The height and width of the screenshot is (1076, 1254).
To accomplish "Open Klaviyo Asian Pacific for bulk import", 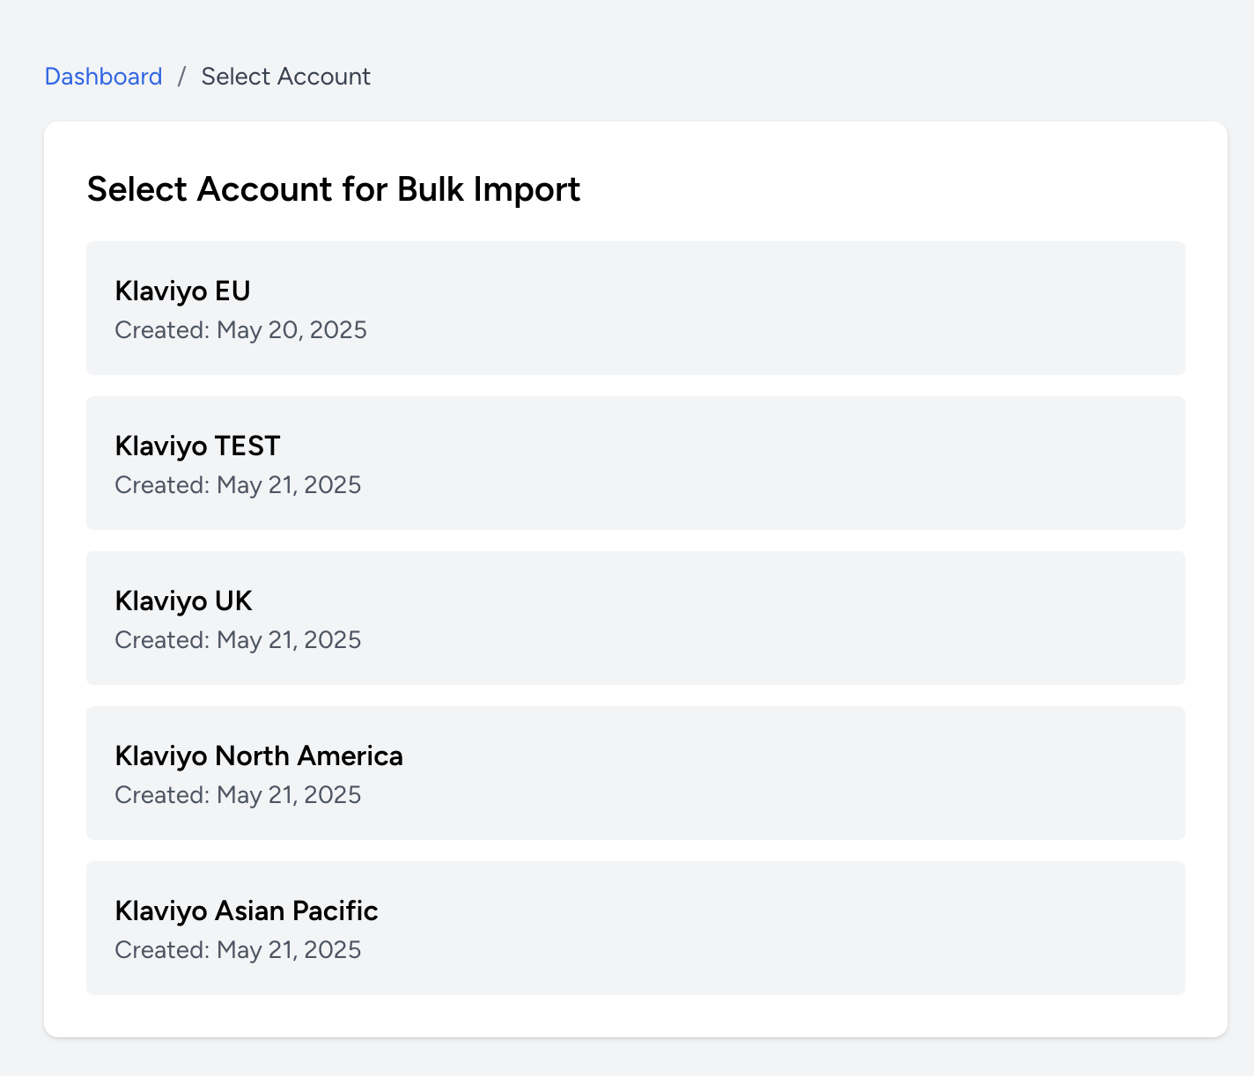I will 636,928.
